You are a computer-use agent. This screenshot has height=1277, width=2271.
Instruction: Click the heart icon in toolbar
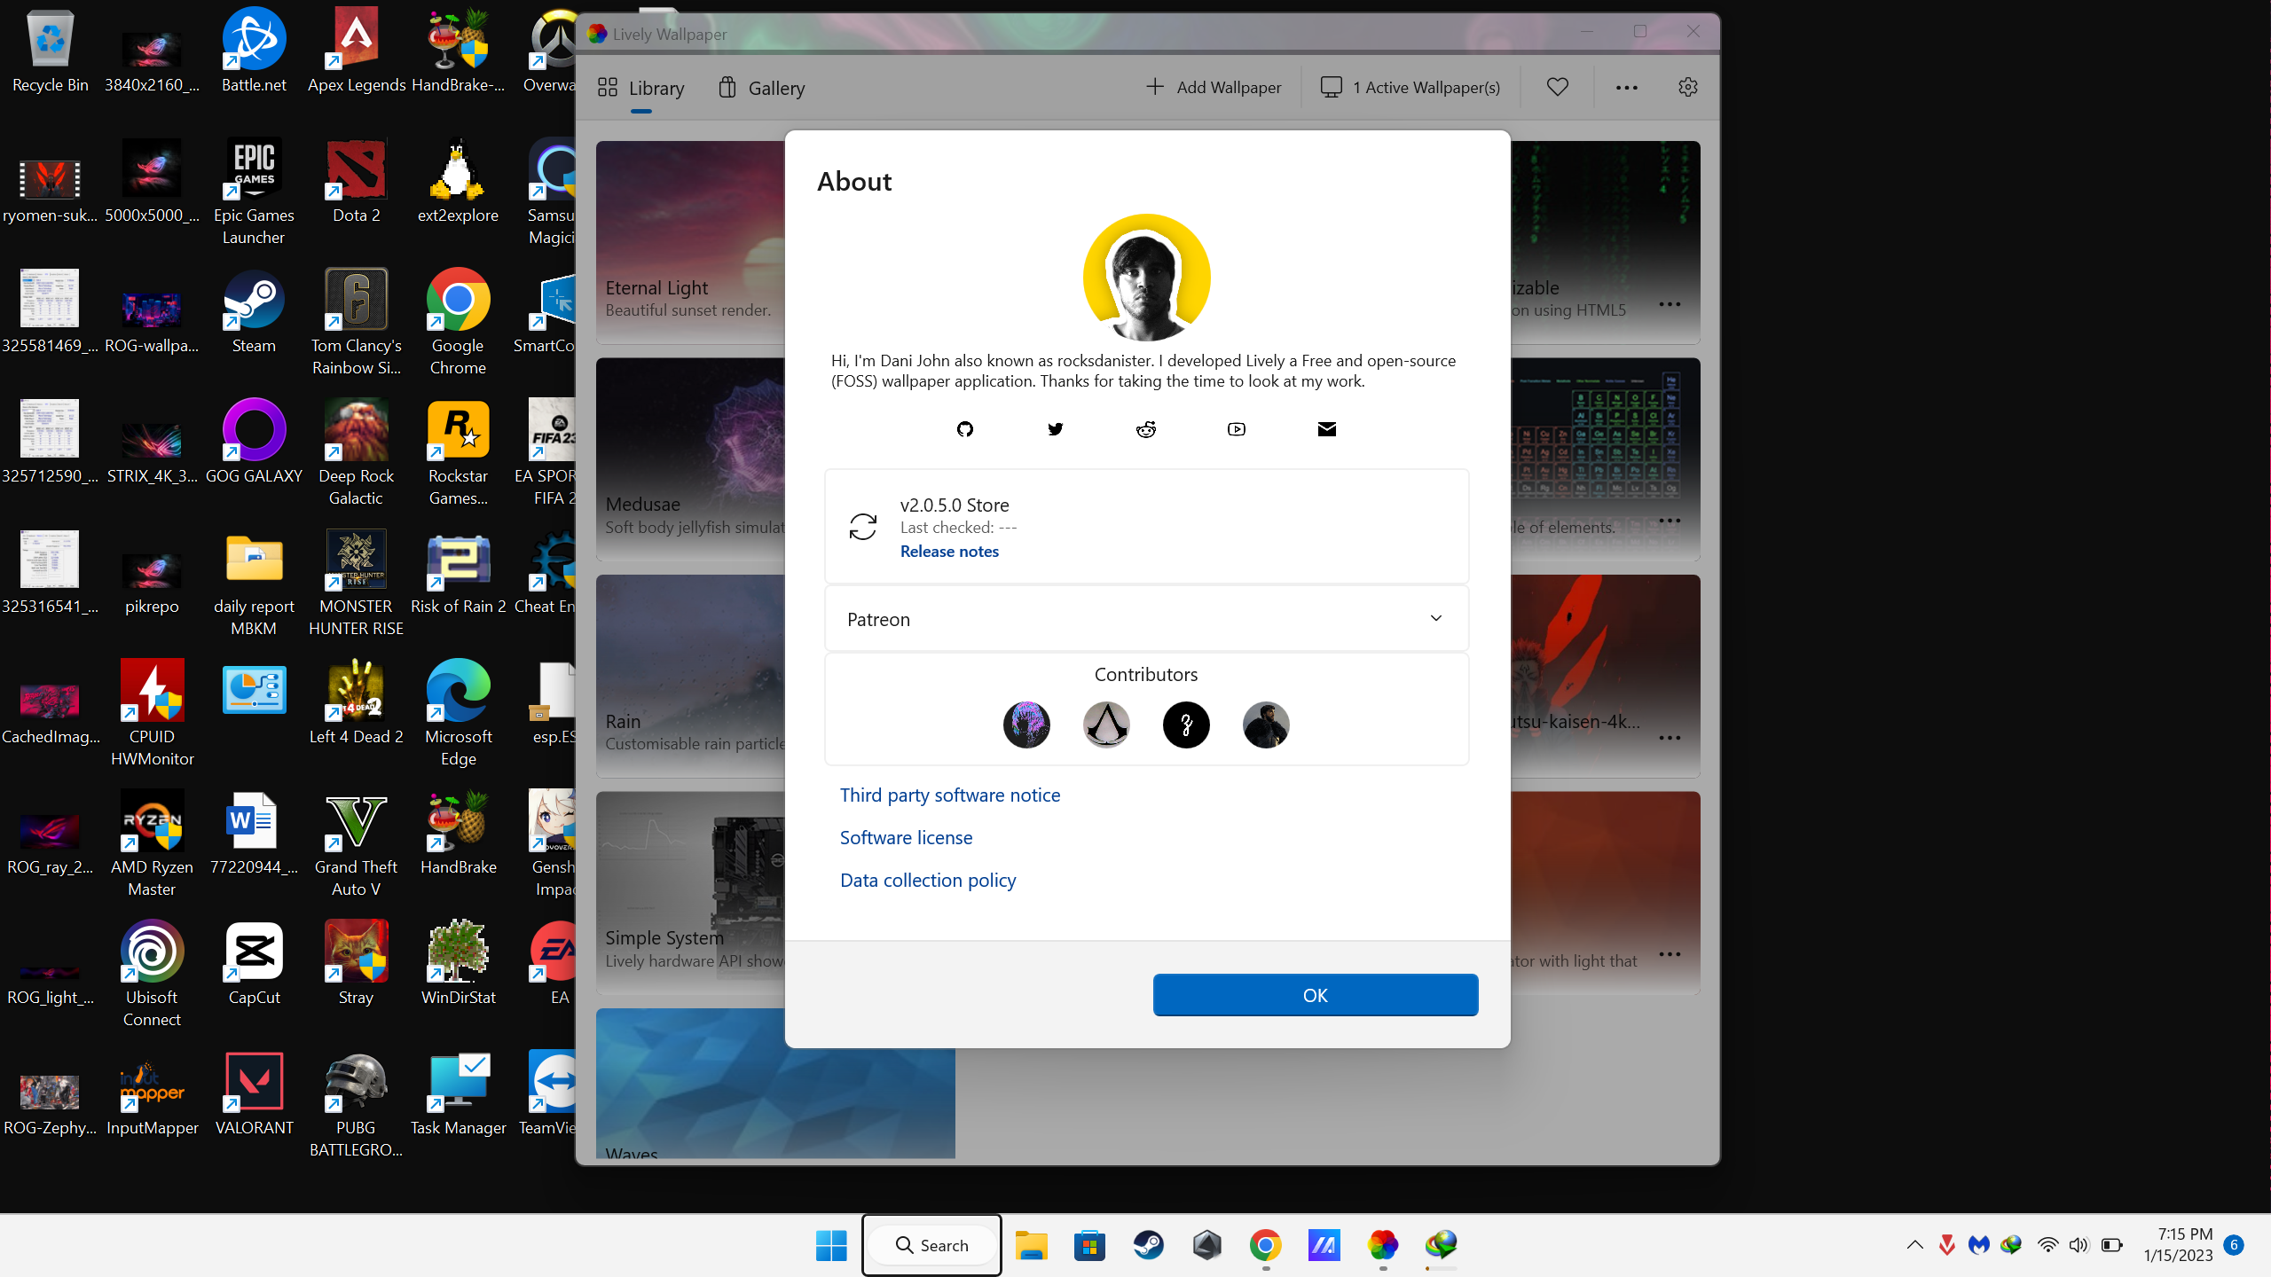[1558, 87]
